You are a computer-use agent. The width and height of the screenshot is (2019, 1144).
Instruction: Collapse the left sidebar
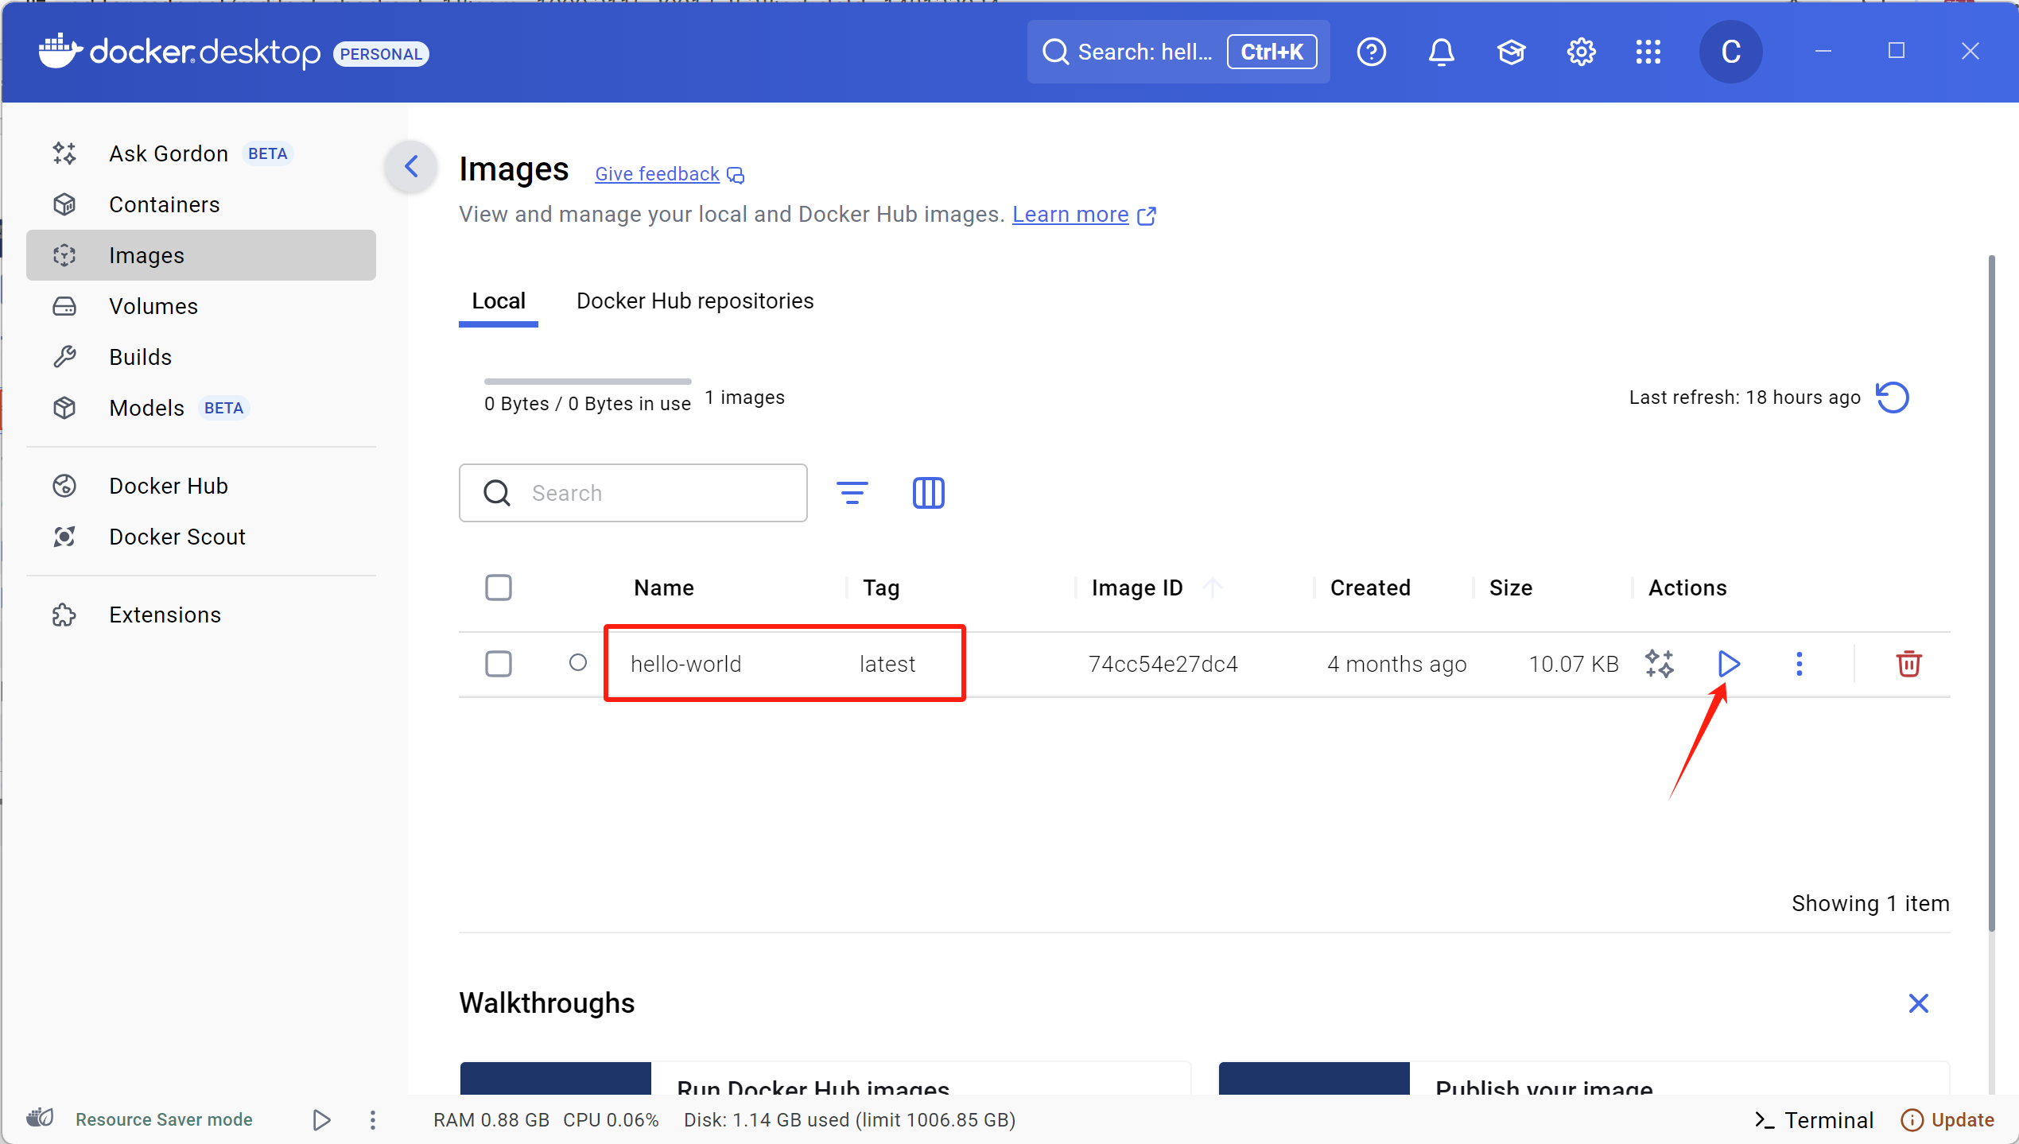pos(411,166)
